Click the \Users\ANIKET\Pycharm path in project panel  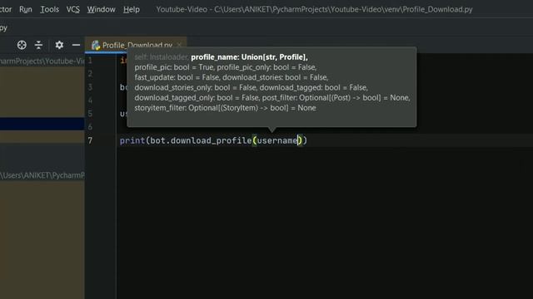tap(42, 175)
